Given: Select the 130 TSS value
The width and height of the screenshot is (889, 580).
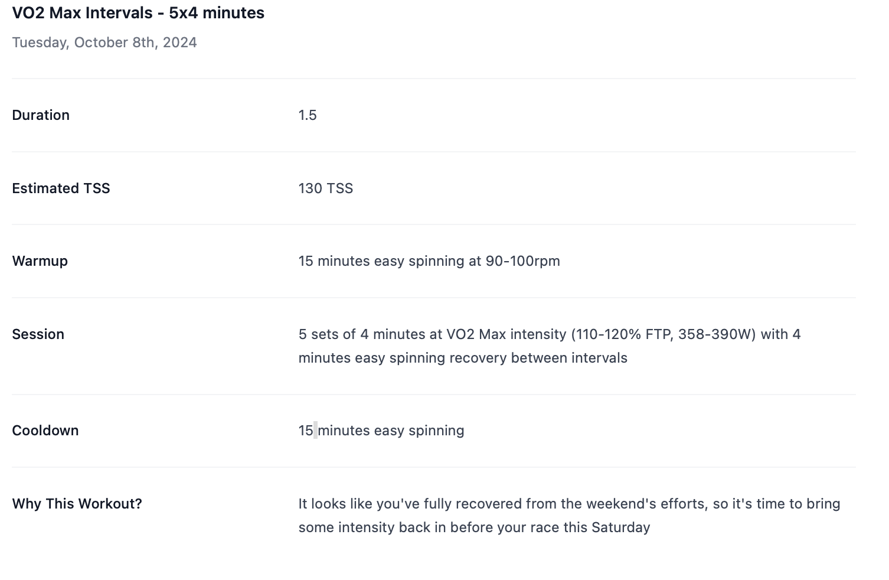Looking at the screenshot, I should 326,188.
